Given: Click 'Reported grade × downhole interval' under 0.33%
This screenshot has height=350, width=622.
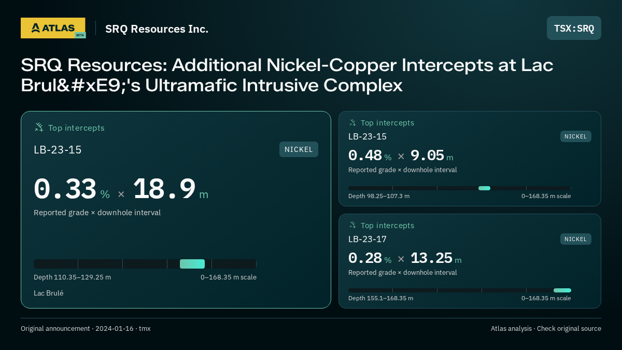Looking at the screenshot, I should 97,213.
